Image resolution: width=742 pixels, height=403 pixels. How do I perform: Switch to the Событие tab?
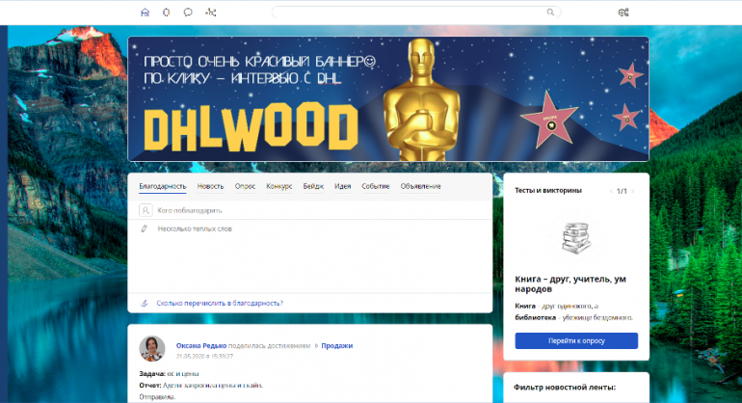pos(376,186)
